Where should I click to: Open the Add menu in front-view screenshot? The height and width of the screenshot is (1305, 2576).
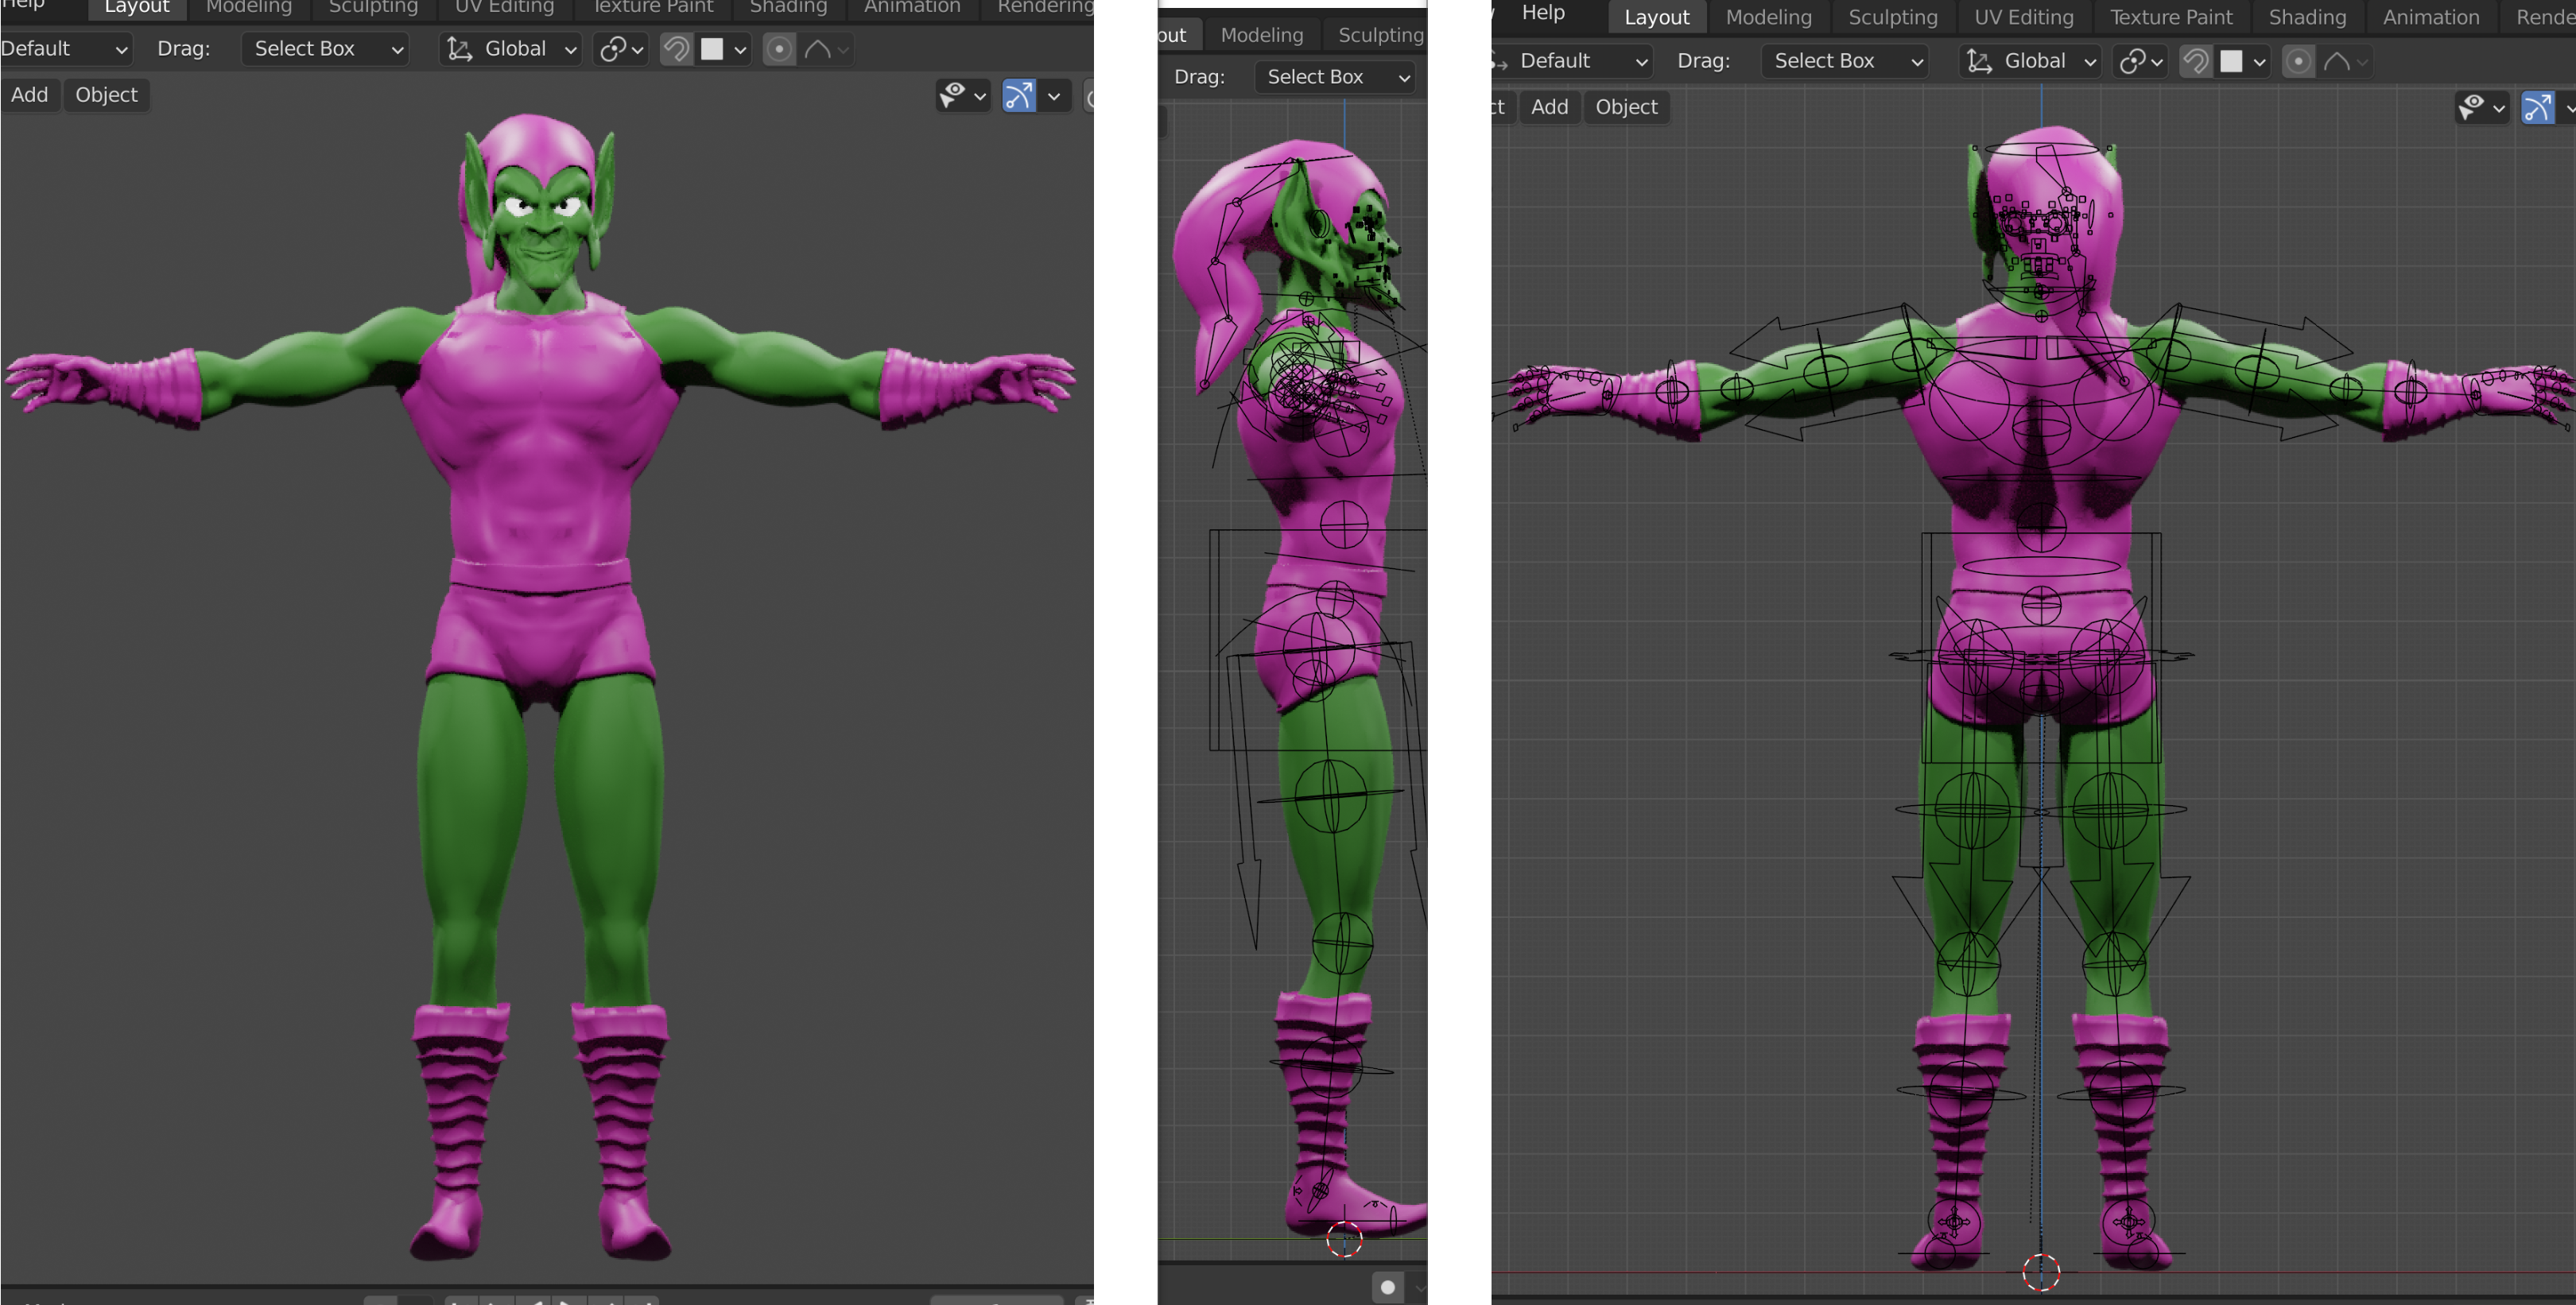(x=29, y=95)
